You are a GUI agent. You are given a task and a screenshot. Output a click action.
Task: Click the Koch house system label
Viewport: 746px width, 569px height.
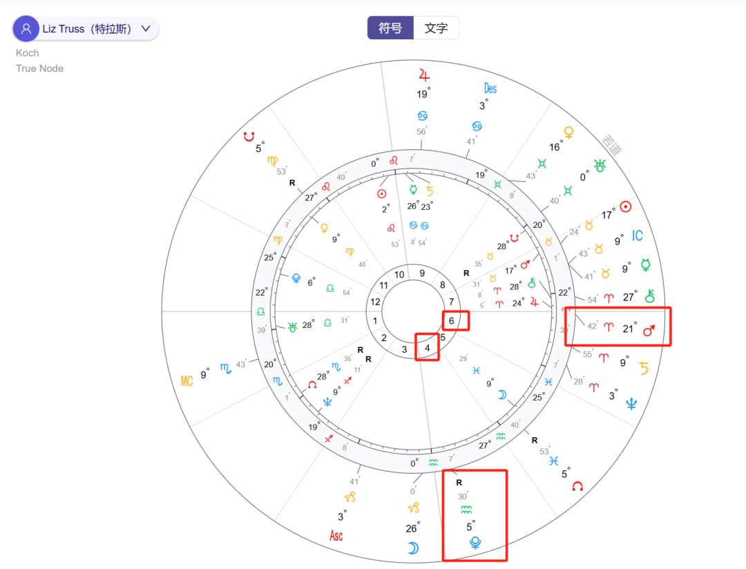pyautogui.click(x=28, y=52)
